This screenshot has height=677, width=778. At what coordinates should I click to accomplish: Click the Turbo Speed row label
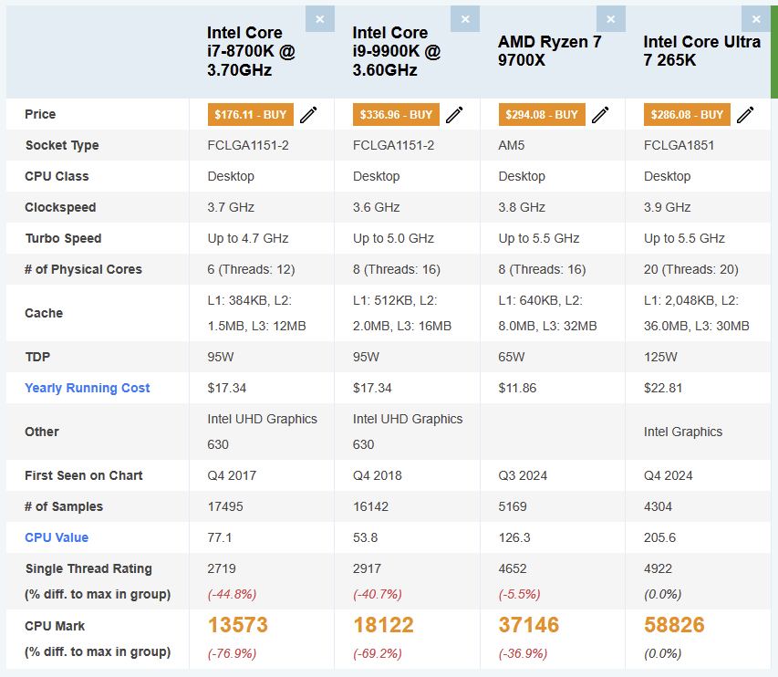(x=64, y=239)
